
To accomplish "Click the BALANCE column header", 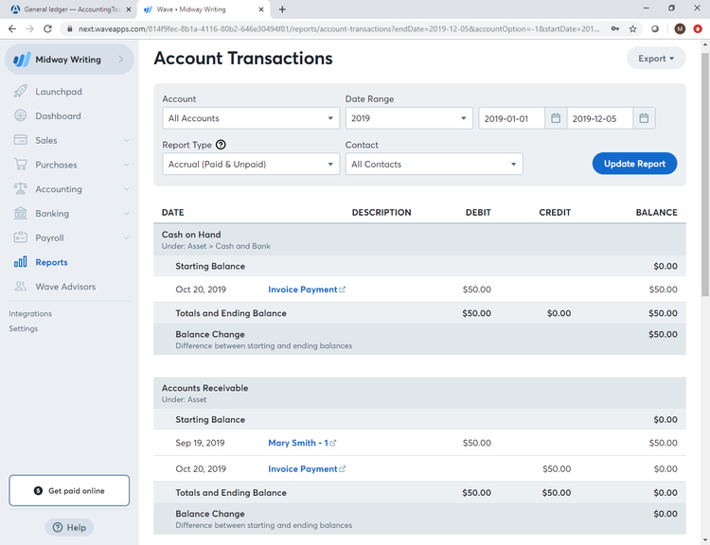I will pos(657,212).
